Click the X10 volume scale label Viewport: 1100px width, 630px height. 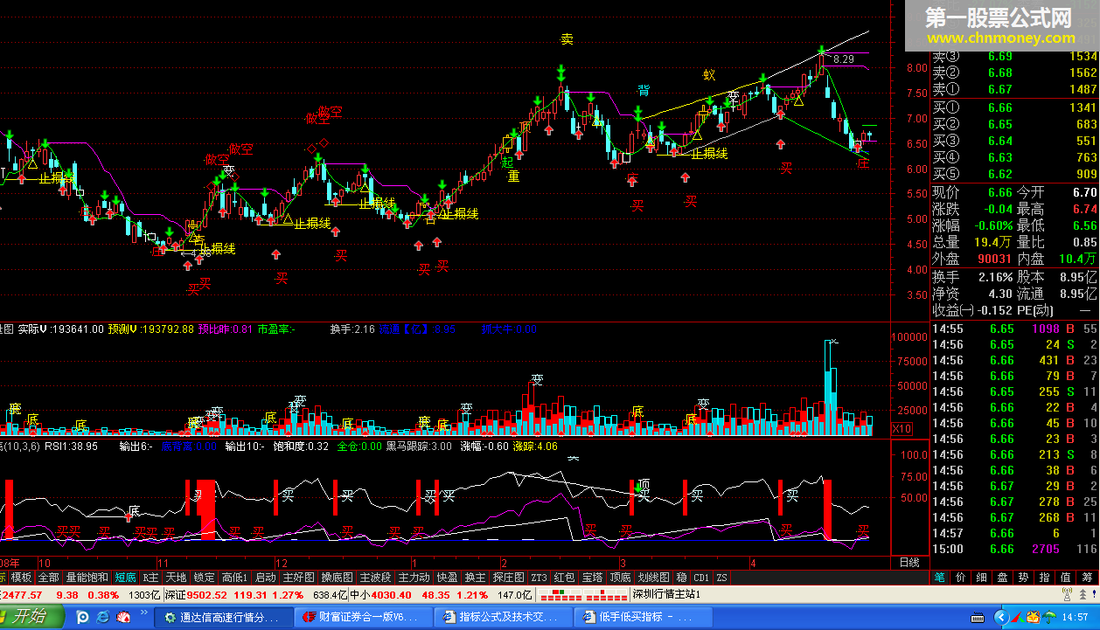(902, 428)
